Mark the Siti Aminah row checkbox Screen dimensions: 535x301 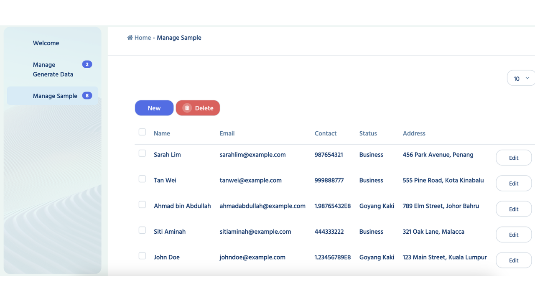click(142, 230)
